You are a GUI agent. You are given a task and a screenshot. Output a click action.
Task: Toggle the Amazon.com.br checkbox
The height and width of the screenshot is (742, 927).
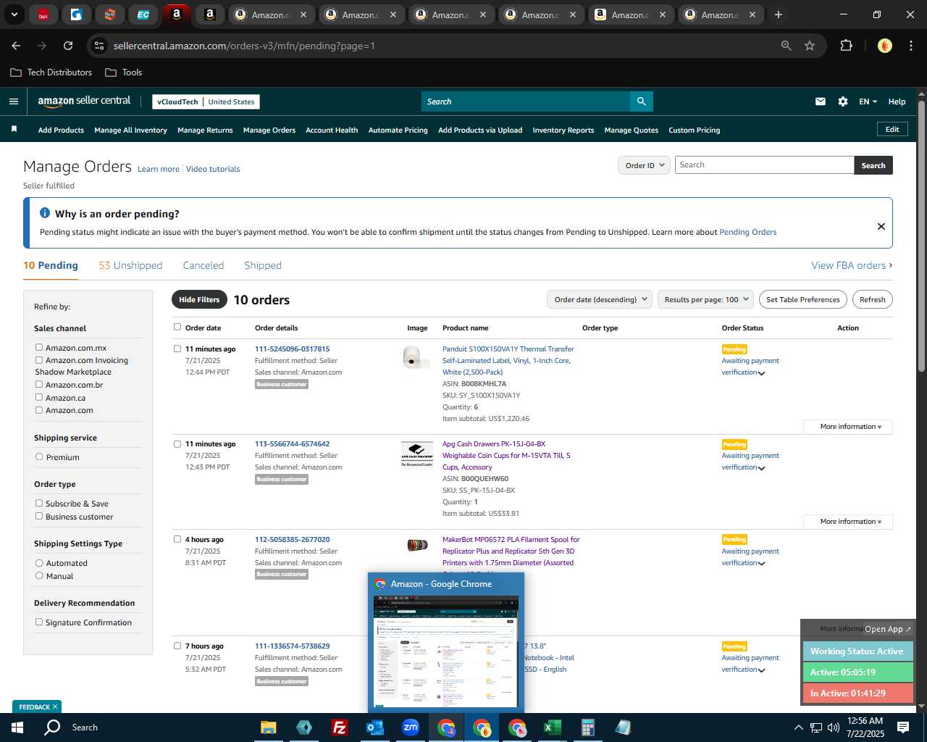coord(39,385)
